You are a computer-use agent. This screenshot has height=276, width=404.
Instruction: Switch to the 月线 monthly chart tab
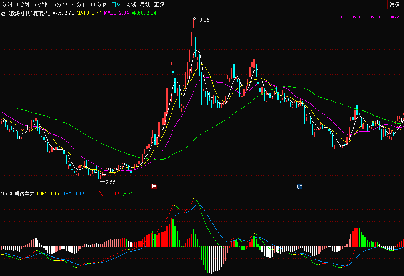point(145,4)
